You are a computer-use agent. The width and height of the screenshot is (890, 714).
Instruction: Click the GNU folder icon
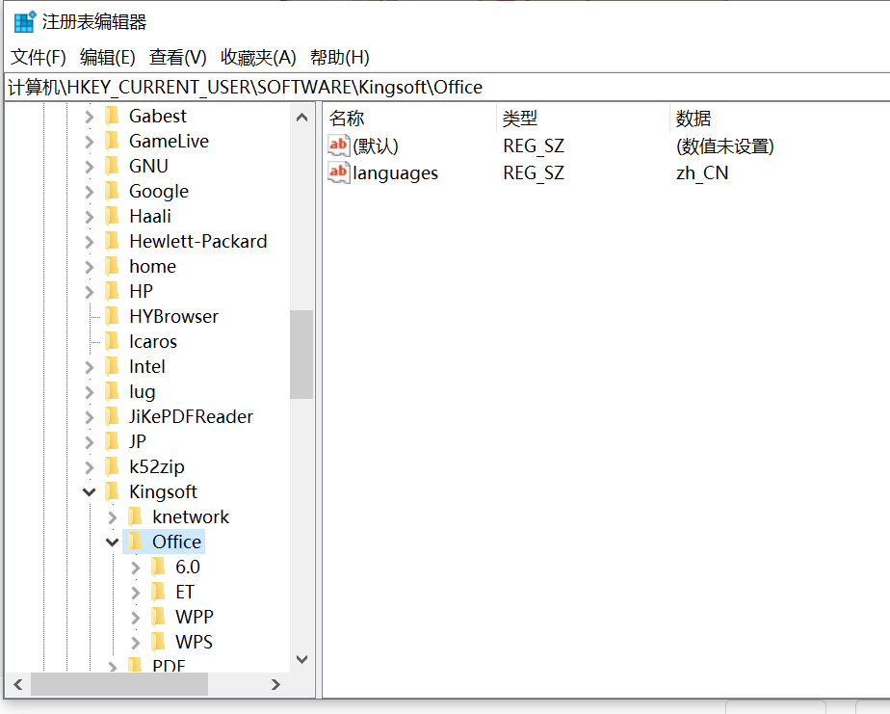click(113, 166)
